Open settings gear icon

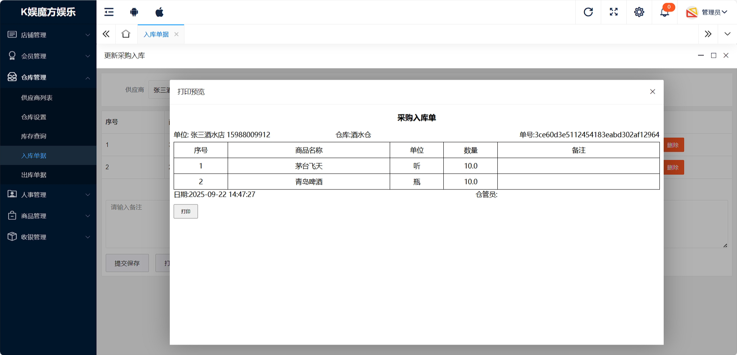coord(639,12)
